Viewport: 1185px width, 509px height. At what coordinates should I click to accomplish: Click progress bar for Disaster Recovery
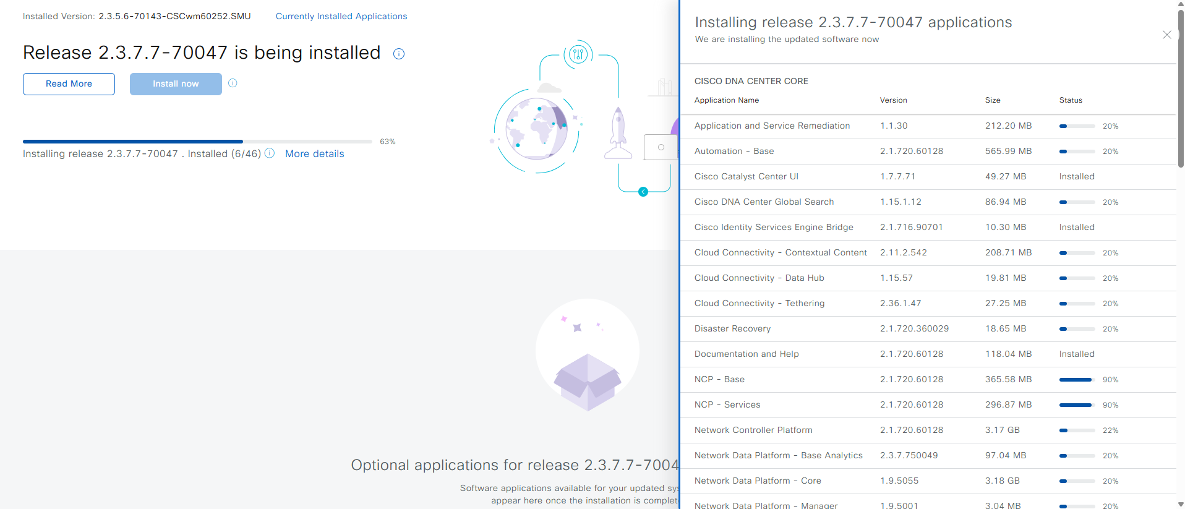[1077, 329]
